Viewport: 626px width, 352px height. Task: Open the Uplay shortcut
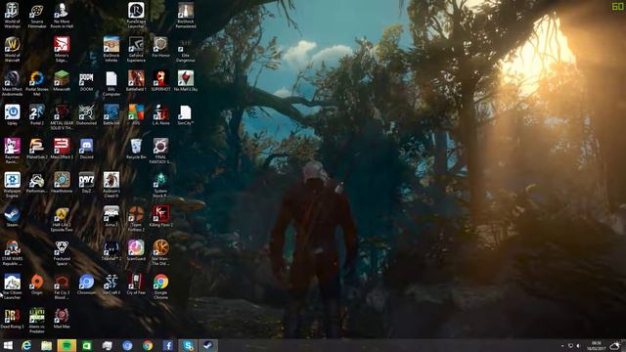point(12,115)
